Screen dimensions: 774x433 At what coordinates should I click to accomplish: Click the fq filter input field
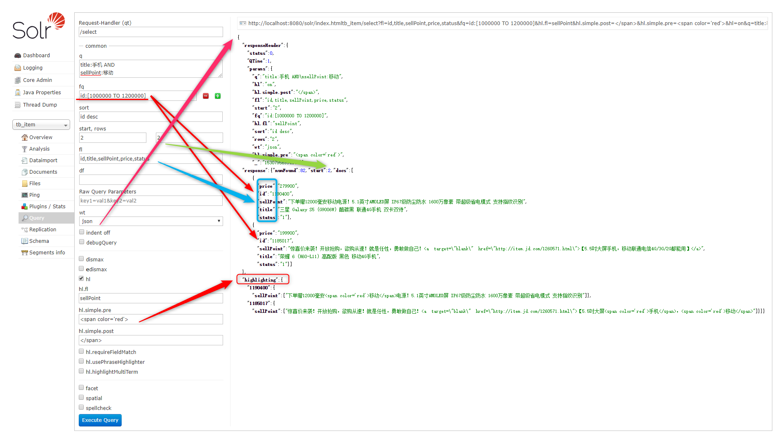[138, 96]
